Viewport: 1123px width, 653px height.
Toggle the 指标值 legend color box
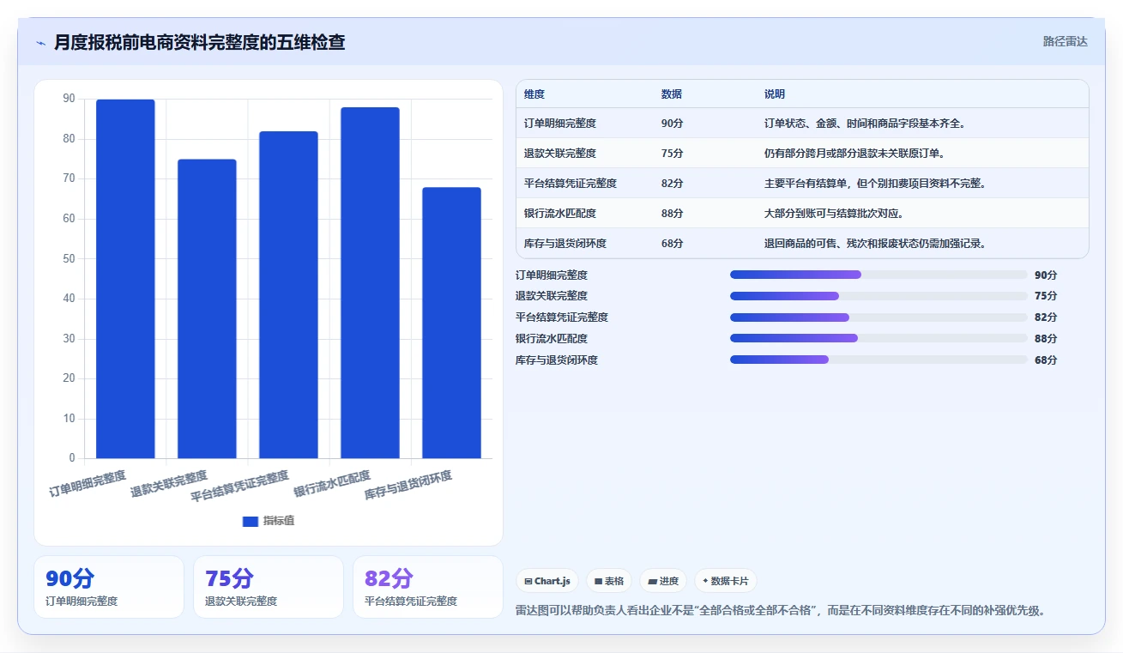click(x=251, y=521)
